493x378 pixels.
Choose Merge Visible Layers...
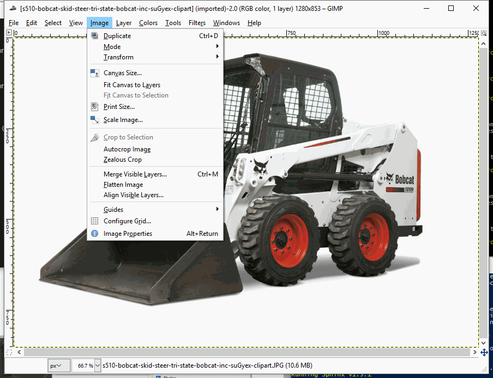tap(155, 174)
